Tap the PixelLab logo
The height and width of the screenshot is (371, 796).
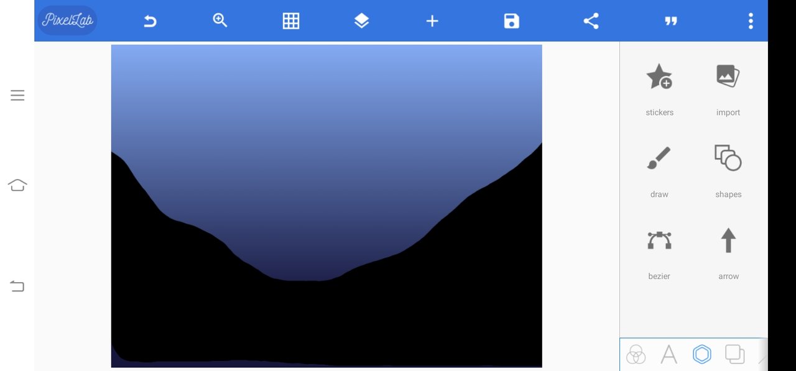pos(67,21)
